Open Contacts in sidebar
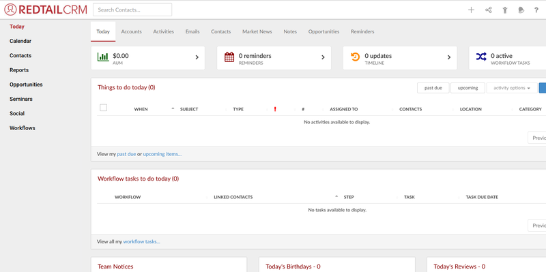 point(20,56)
